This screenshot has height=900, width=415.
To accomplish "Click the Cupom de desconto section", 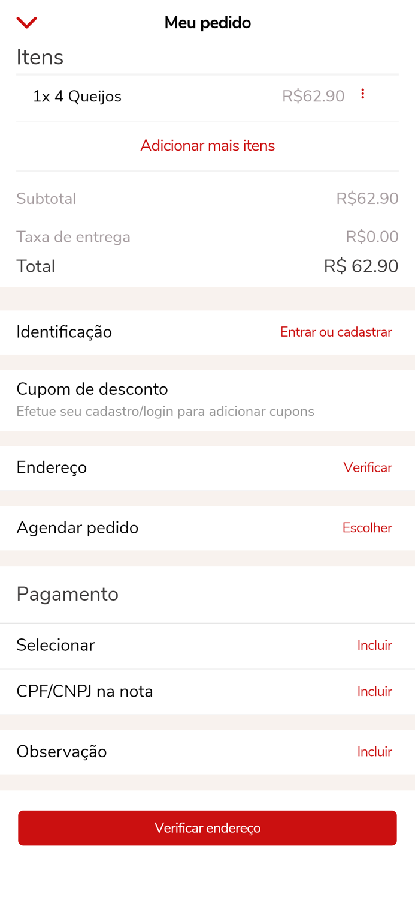I will point(92,390).
